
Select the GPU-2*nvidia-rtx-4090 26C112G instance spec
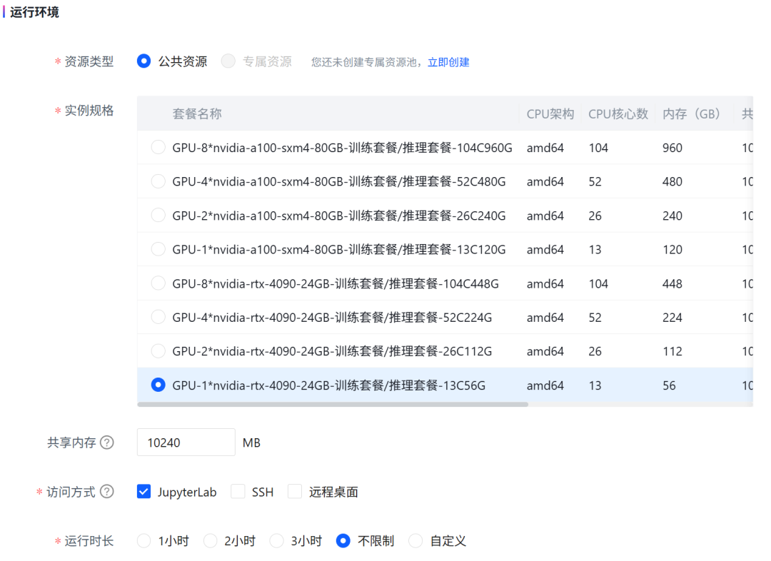pyautogui.click(x=158, y=351)
